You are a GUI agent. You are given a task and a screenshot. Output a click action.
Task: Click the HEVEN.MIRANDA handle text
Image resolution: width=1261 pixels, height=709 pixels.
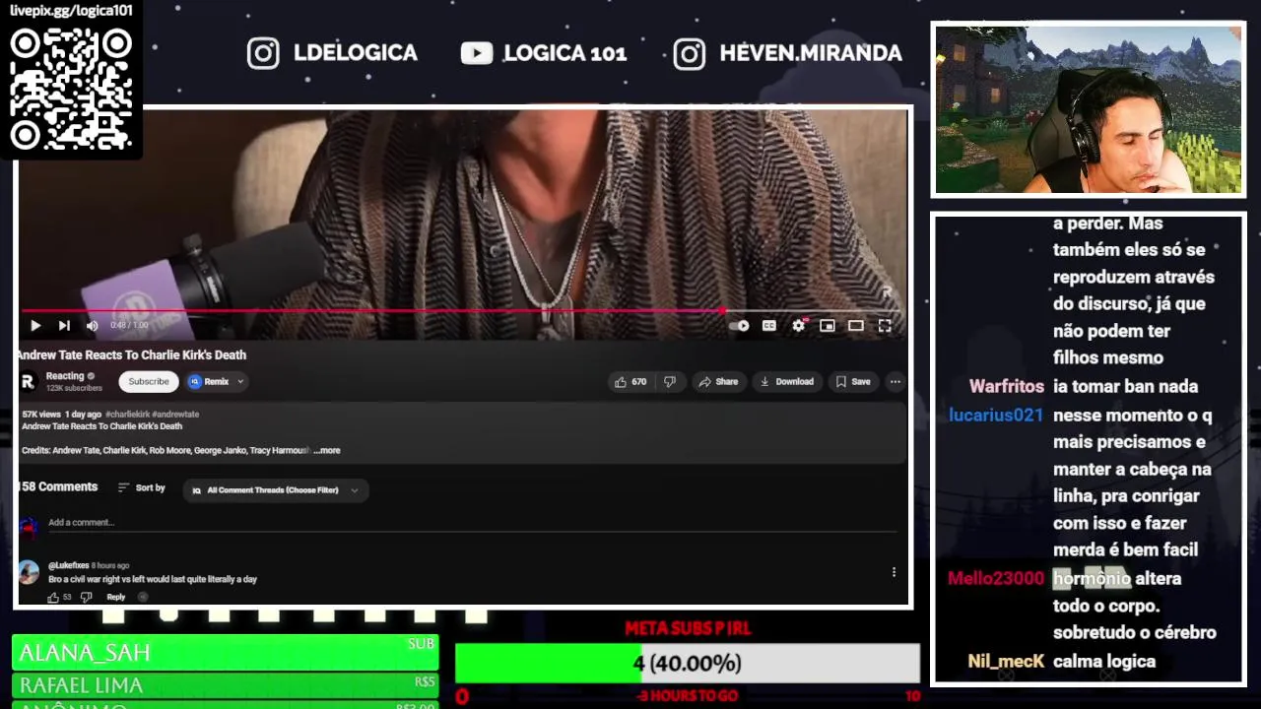[811, 53]
